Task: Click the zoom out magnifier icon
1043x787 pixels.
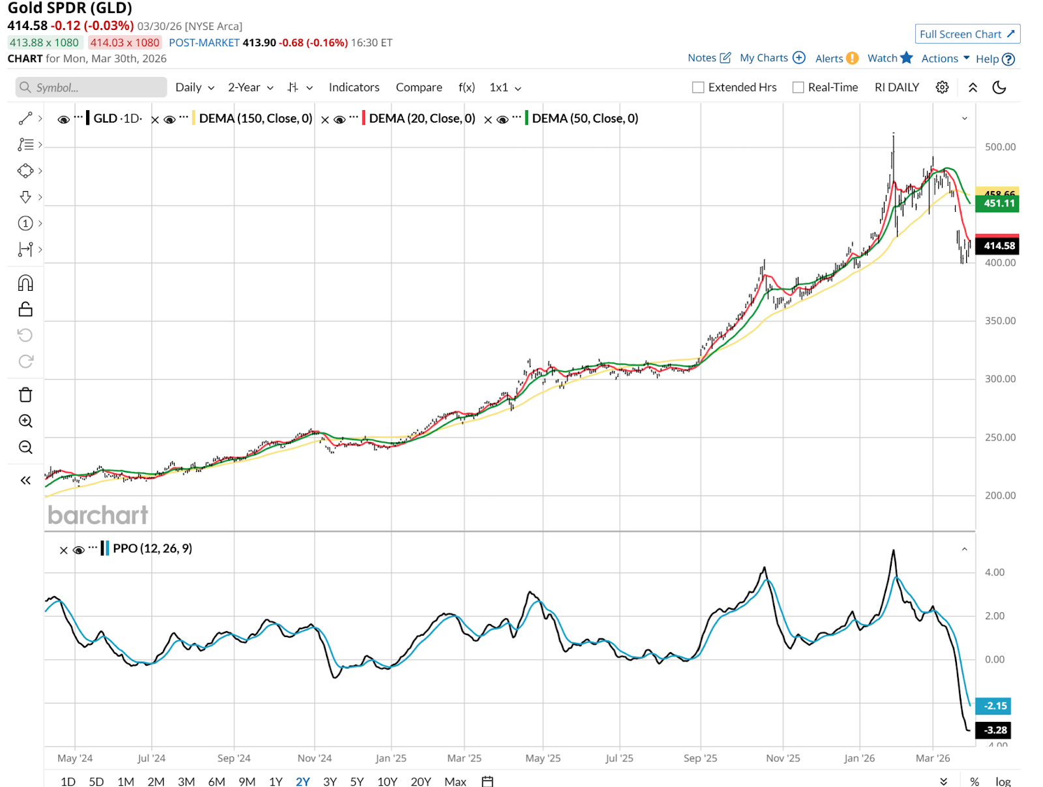Action: point(25,447)
